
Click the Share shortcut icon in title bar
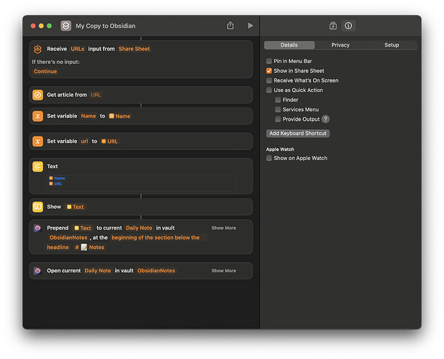tap(230, 26)
